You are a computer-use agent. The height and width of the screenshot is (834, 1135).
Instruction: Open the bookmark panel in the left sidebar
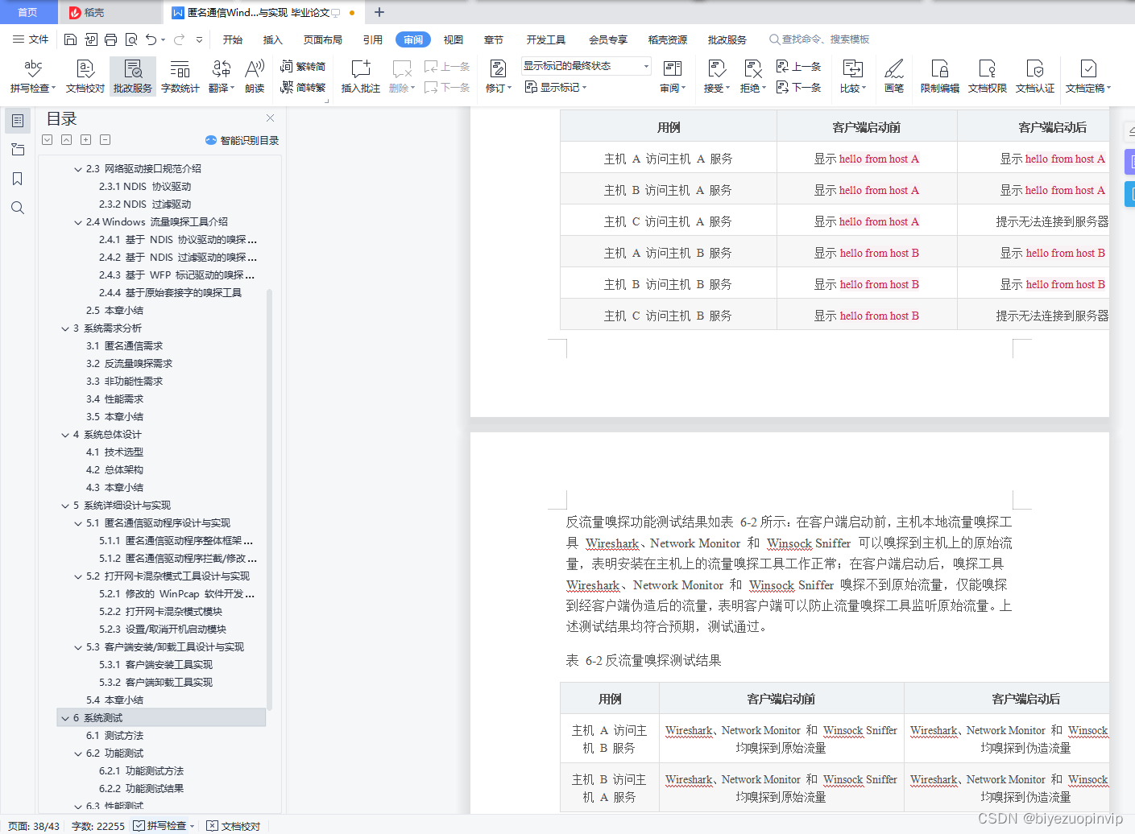click(x=18, y=178)
